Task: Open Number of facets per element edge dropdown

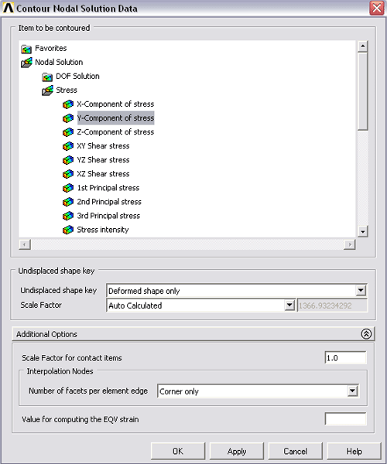Action: [x=352, y=391]
